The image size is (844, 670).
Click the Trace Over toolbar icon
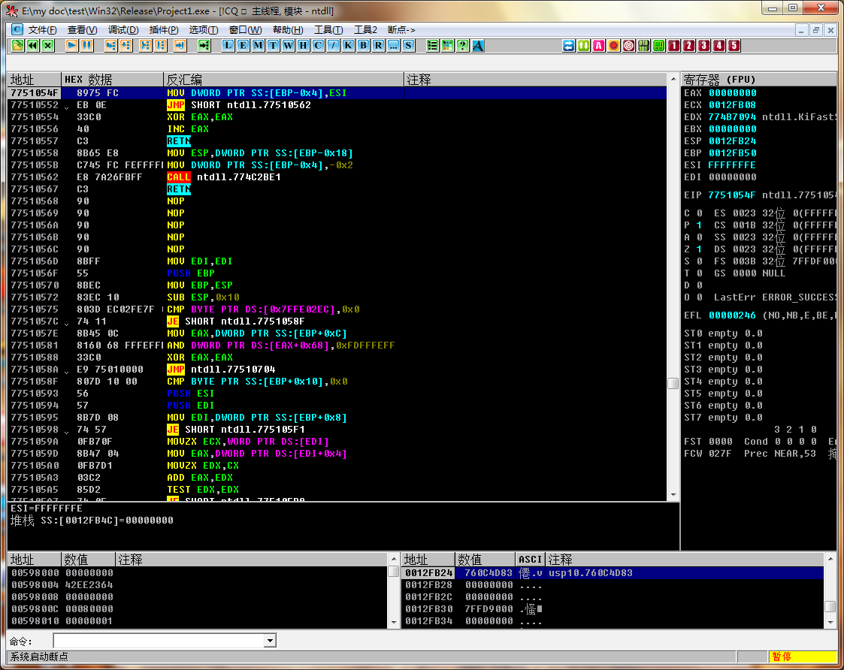click(160, 46)
